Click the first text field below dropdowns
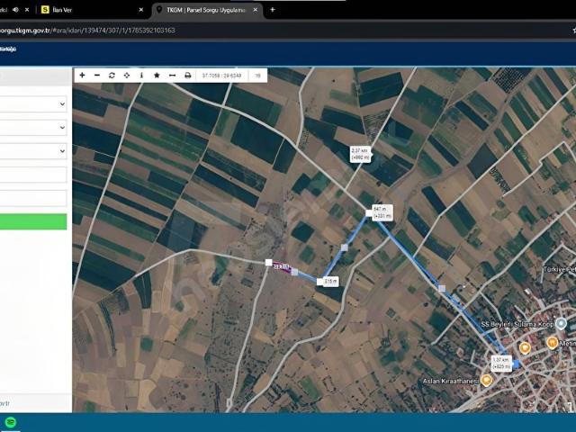576x432 pixels. pos(33,175)
